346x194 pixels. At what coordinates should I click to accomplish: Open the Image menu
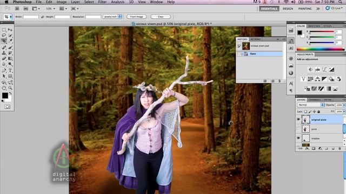[62, 2]
